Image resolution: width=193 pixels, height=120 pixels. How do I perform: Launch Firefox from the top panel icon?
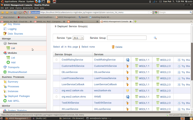[36, 1]
